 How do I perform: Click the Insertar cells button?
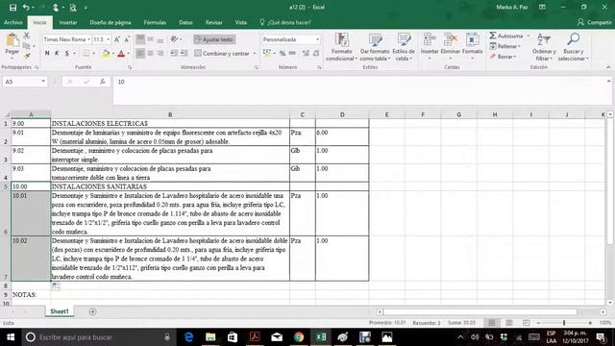tap(430, 46)
